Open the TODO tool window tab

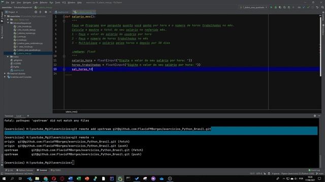(56, 170)
